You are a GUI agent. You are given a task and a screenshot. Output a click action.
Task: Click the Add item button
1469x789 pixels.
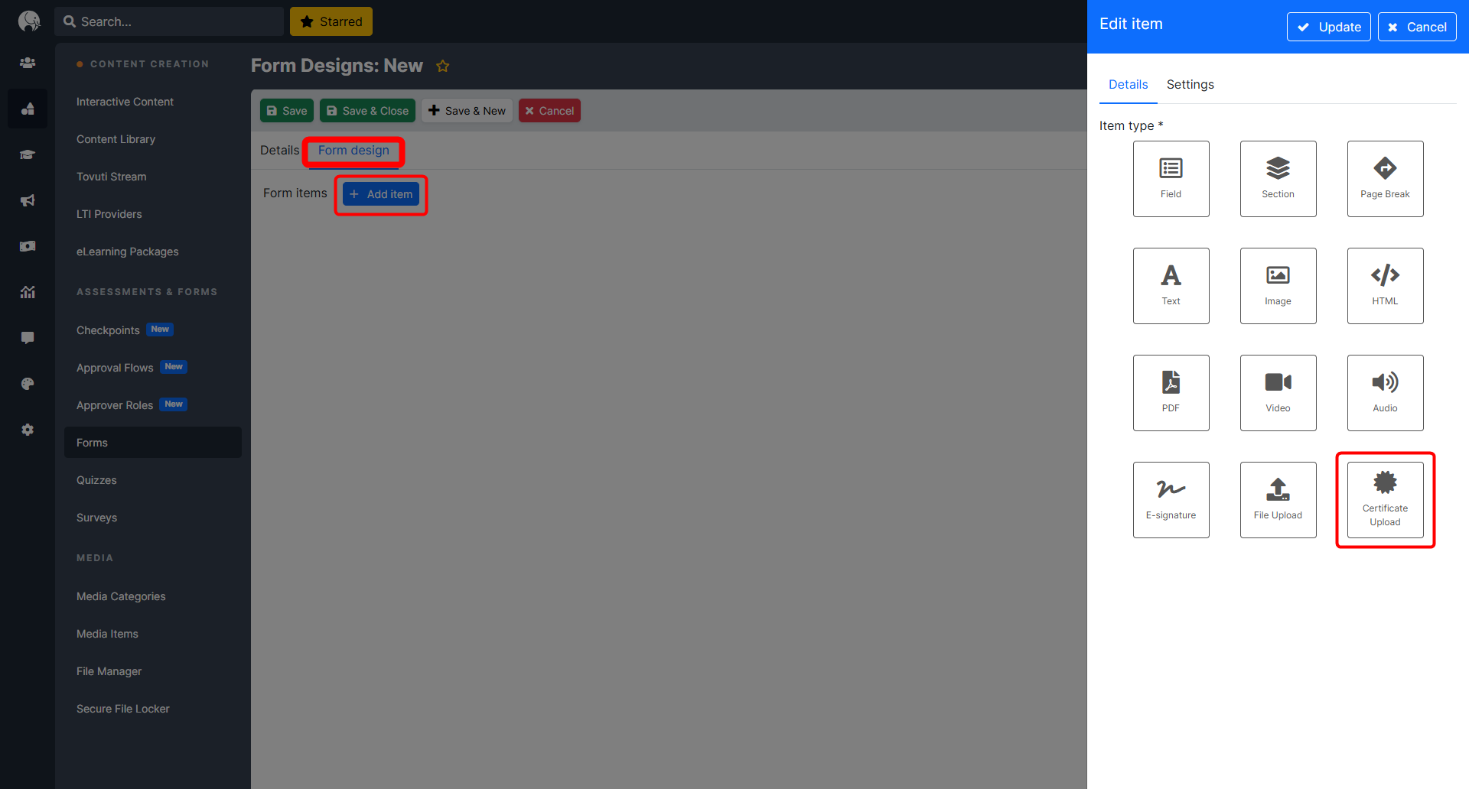(381, 194)
